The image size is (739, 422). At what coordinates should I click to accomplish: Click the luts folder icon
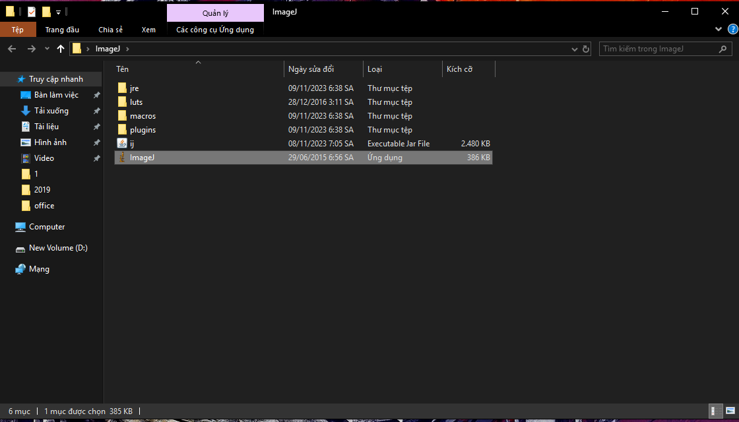(122, 102)
